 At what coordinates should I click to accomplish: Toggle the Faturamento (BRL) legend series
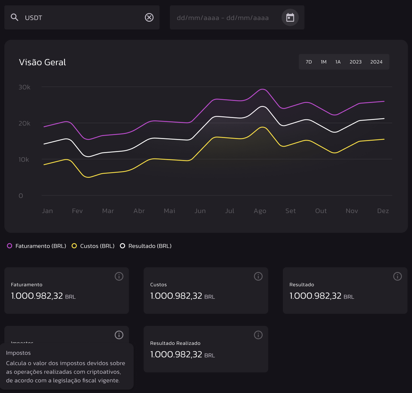(36, 246)
